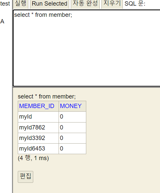The width and height of the screenshot is (160, 193).
Task: Select the myId3392 row cell
Action: (38, 138)
